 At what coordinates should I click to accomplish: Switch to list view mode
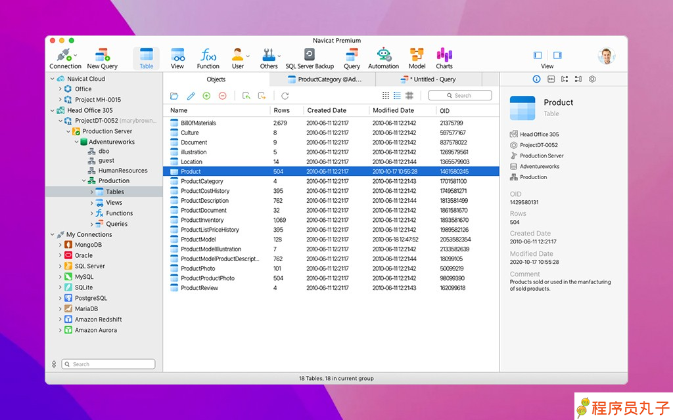click(398, 96)
